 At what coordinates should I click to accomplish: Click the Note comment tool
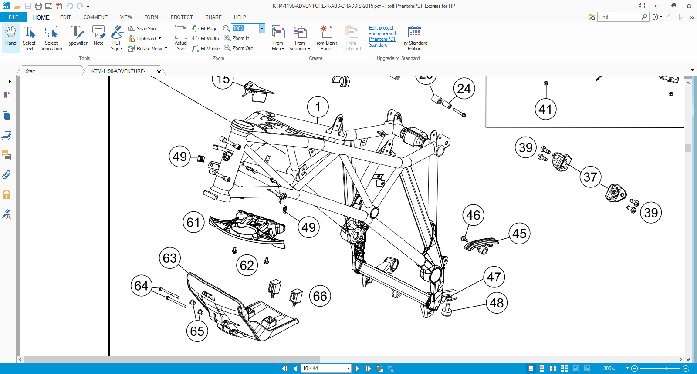click(98, 36)
